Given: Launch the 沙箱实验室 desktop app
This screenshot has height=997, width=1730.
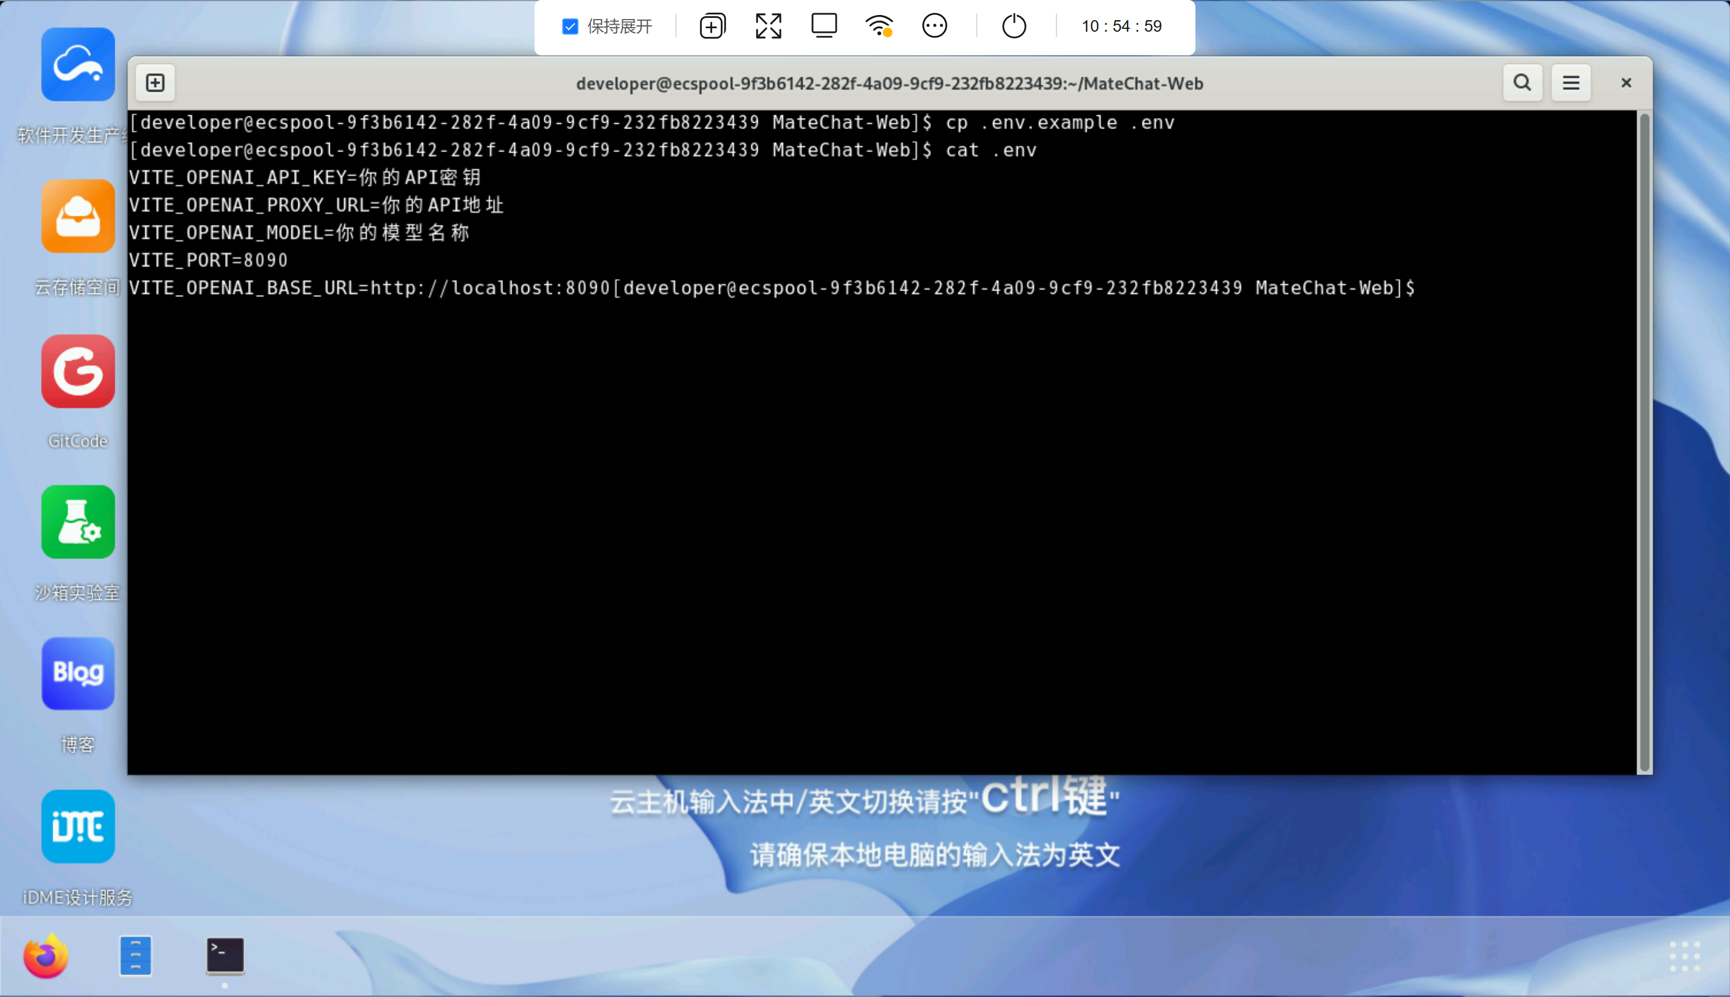Looking at the screenshot, I should coord(78,523).
